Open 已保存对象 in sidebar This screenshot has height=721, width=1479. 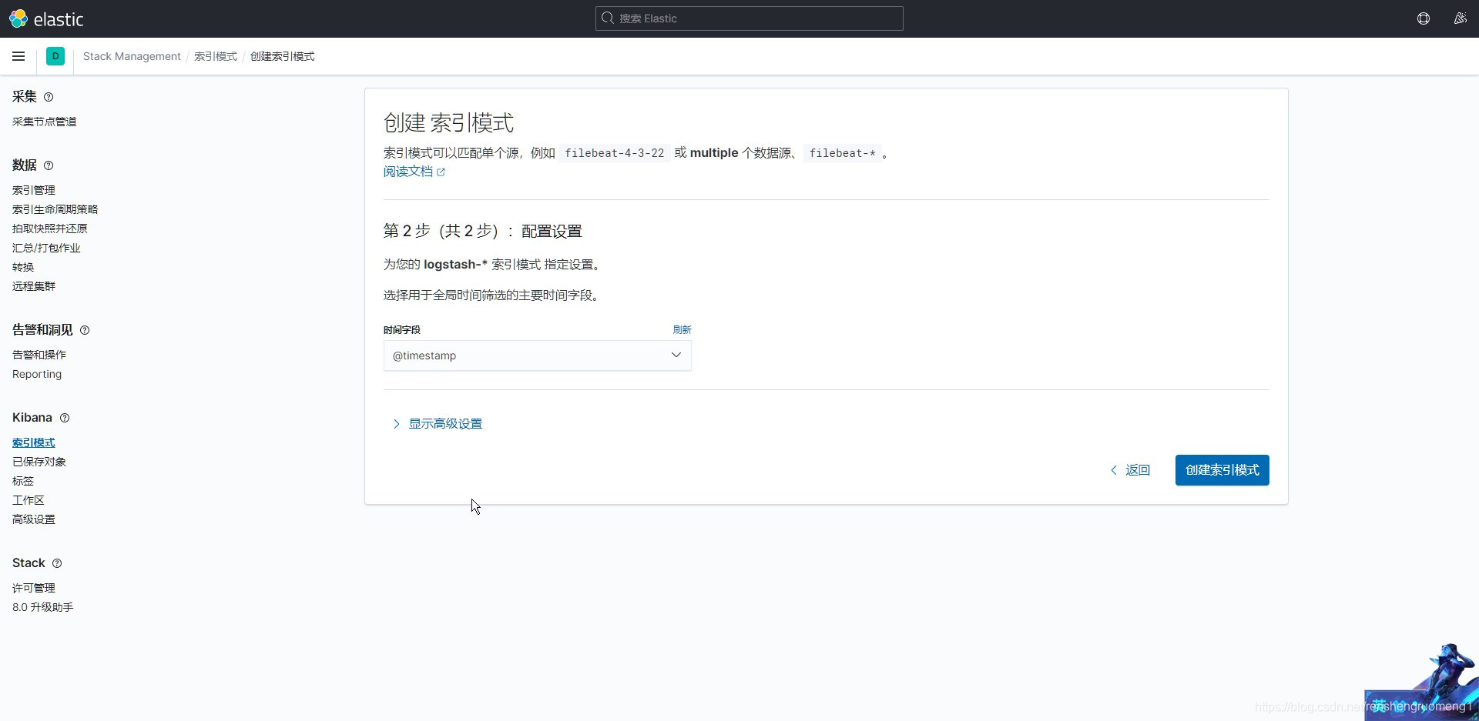39,462
